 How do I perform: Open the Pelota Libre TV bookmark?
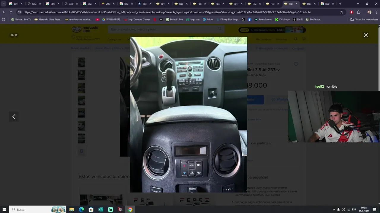coord(21,20)
